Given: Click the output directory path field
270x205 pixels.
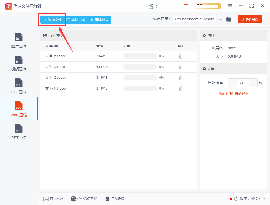Looking at the screenshot, I should point(195,19).
